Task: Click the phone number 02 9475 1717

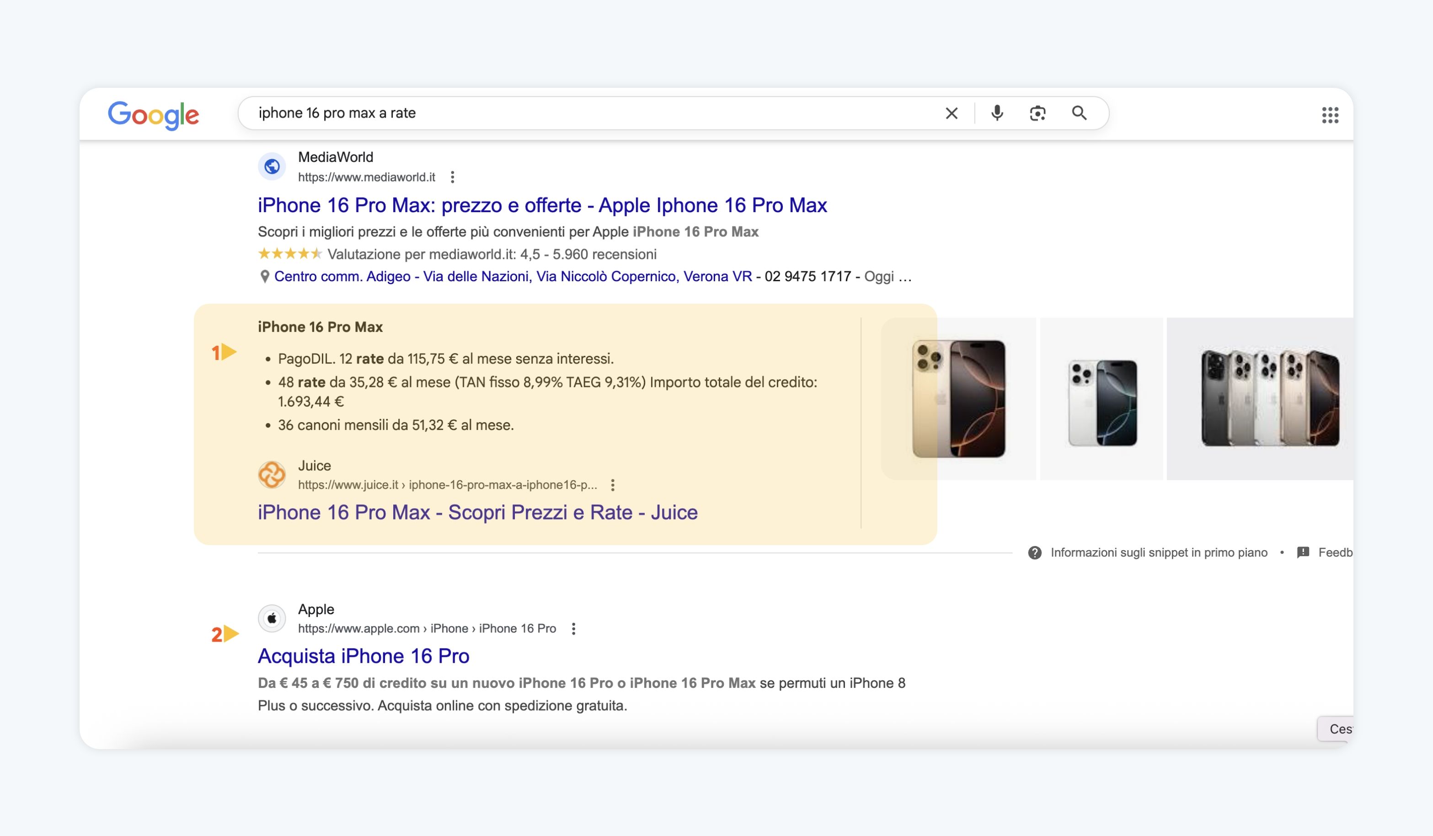Action: tap(807, 276)
